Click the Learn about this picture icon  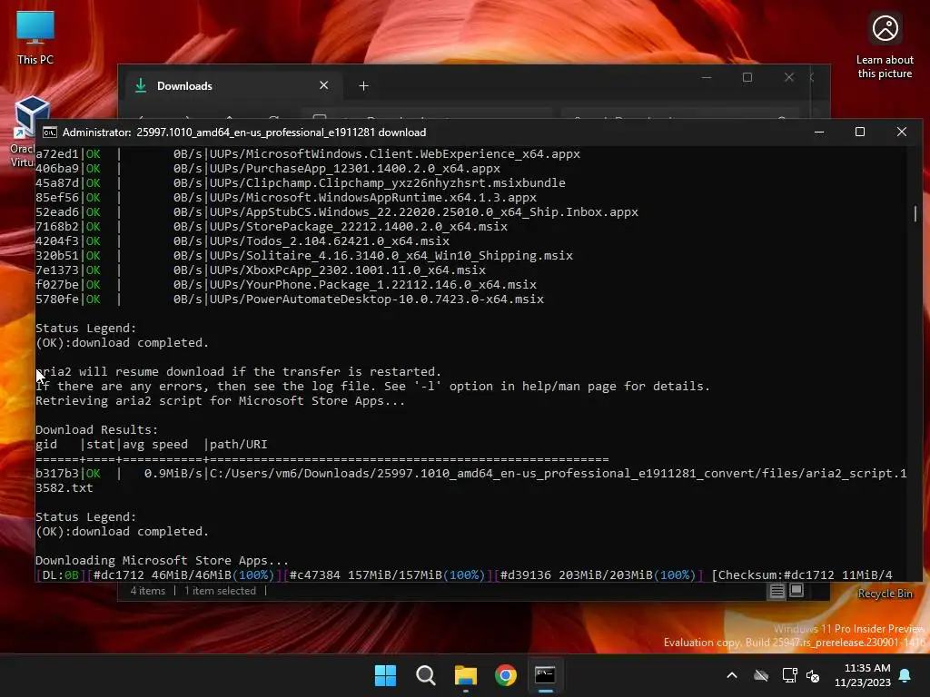(885, 45)
